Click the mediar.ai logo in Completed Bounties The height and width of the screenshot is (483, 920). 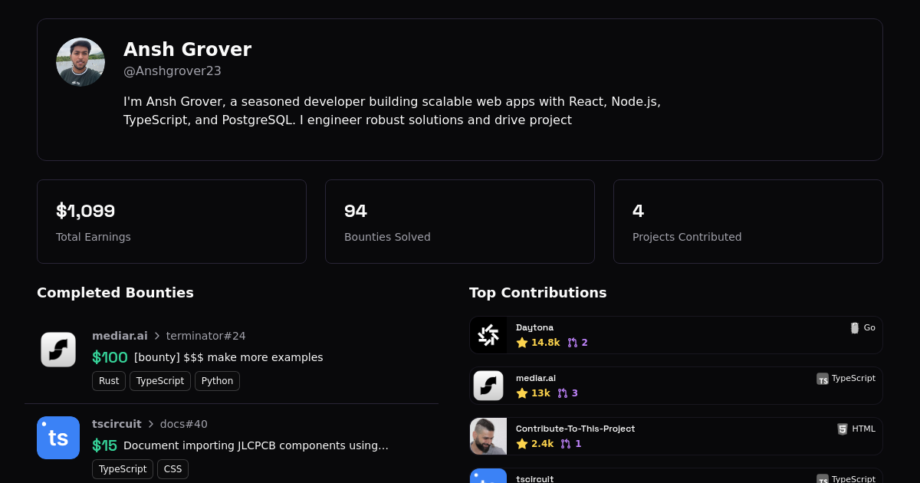[x=58, y=350]
